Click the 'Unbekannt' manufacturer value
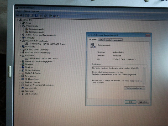Viewport: 168px width, 126px height. (117, 56)
